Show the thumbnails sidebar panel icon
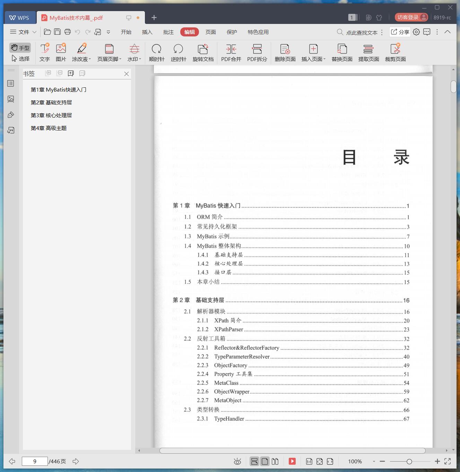 (x=11, y=99)
